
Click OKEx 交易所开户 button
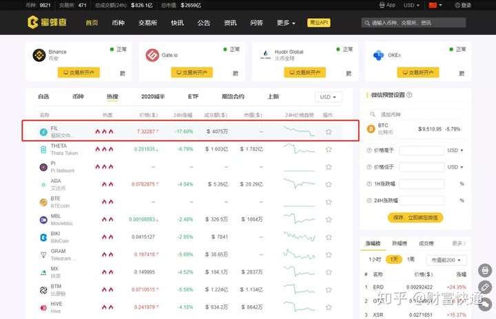(418, 72)
